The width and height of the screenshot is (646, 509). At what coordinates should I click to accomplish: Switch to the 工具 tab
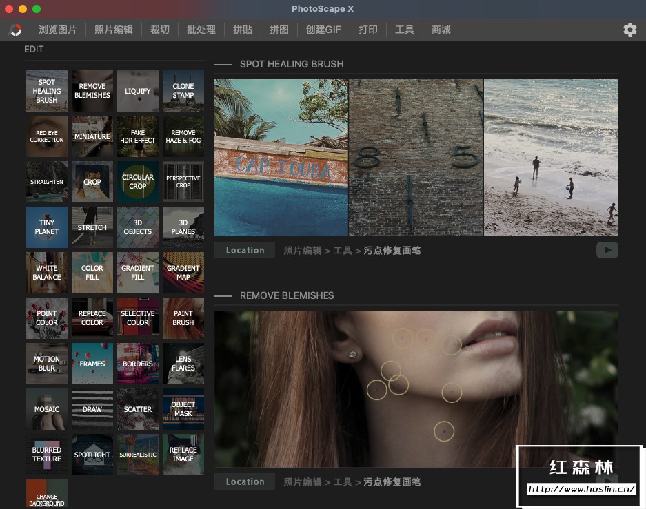point(404,30)
